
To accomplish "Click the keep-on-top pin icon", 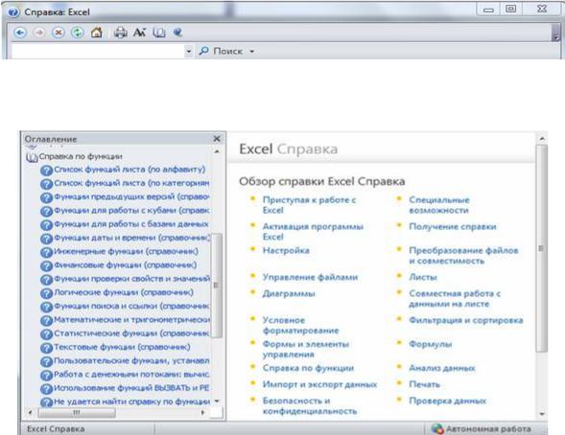I will point(177,33).
